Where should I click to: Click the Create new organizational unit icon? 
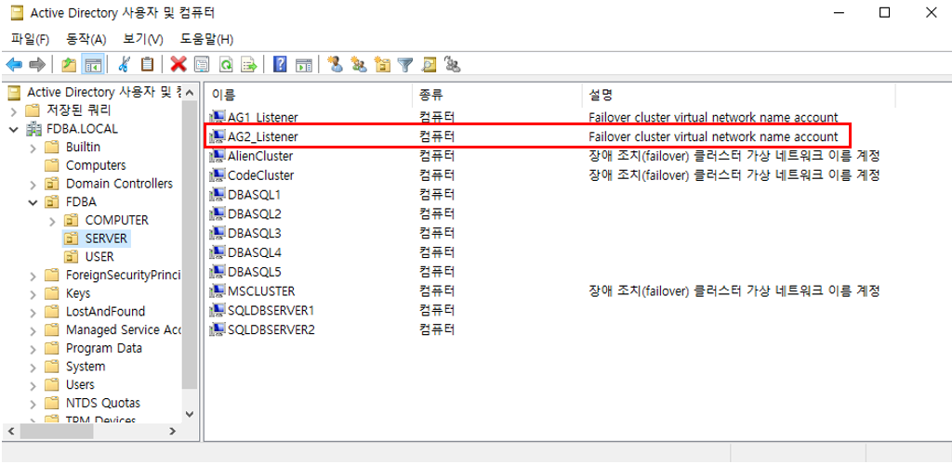point(382,64)
